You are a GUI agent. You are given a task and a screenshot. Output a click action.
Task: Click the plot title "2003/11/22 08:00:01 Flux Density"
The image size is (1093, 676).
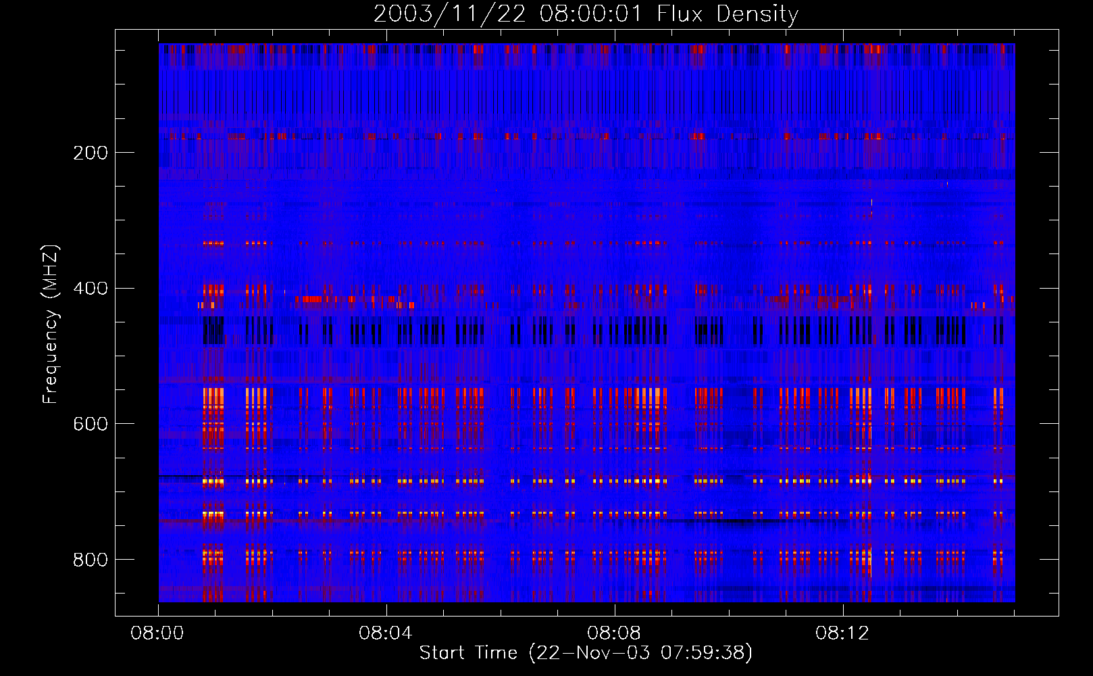pyautogui.click(x=586, y=14)
